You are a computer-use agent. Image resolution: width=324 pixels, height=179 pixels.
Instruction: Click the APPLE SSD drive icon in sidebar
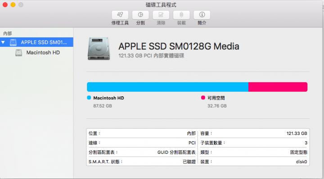tap(13, 42)
